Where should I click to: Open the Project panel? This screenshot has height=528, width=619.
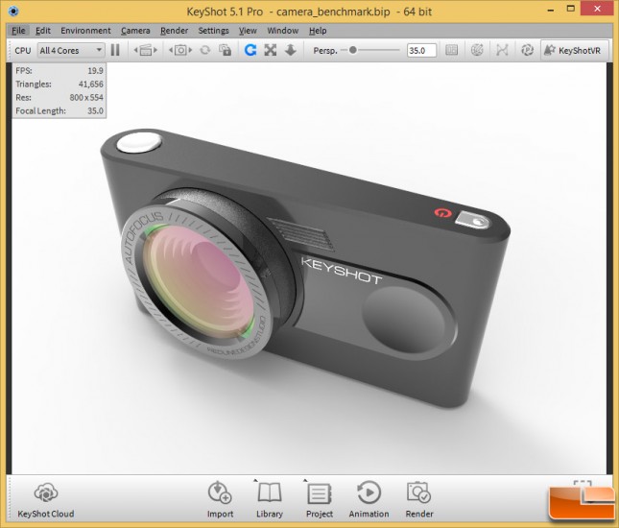coord(320,499)
